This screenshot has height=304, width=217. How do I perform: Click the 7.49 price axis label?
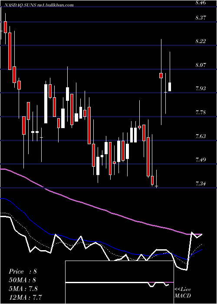[201, 160]
